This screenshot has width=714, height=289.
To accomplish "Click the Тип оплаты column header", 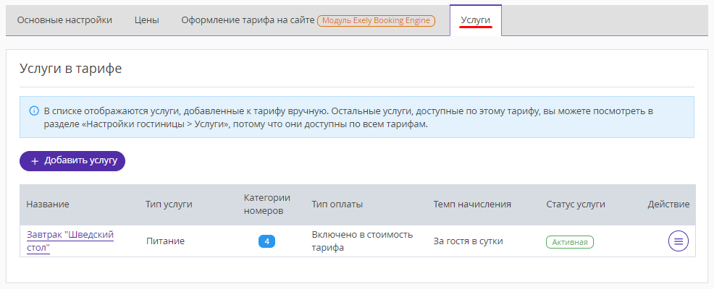I will [x=337, y=204].
